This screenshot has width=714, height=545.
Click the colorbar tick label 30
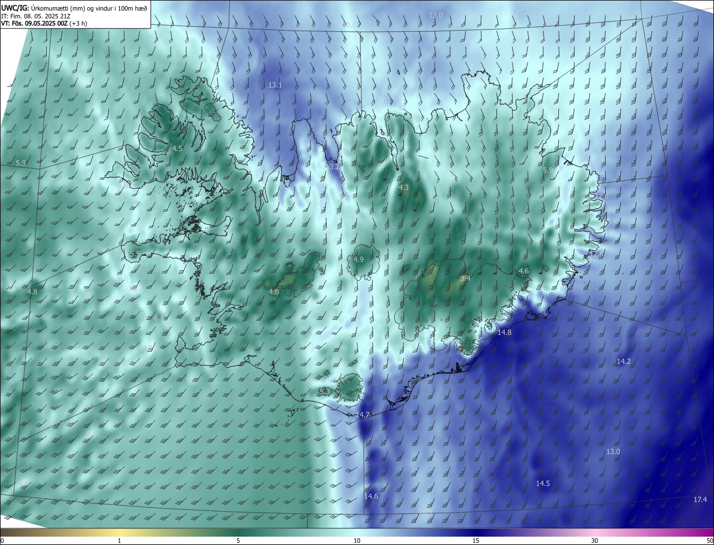click(x=595, y=541)
